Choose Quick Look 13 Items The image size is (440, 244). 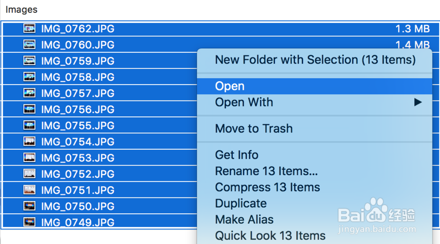(270, 236)
